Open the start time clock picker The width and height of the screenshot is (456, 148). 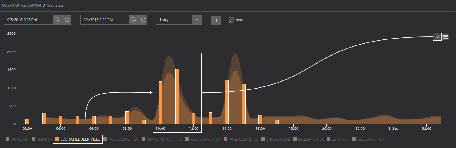[67, 20]
